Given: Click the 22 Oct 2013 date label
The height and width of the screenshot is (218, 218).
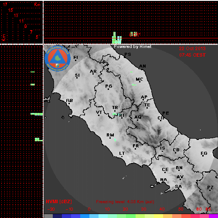Looking at the screenshot, I should tap(192, 48).
